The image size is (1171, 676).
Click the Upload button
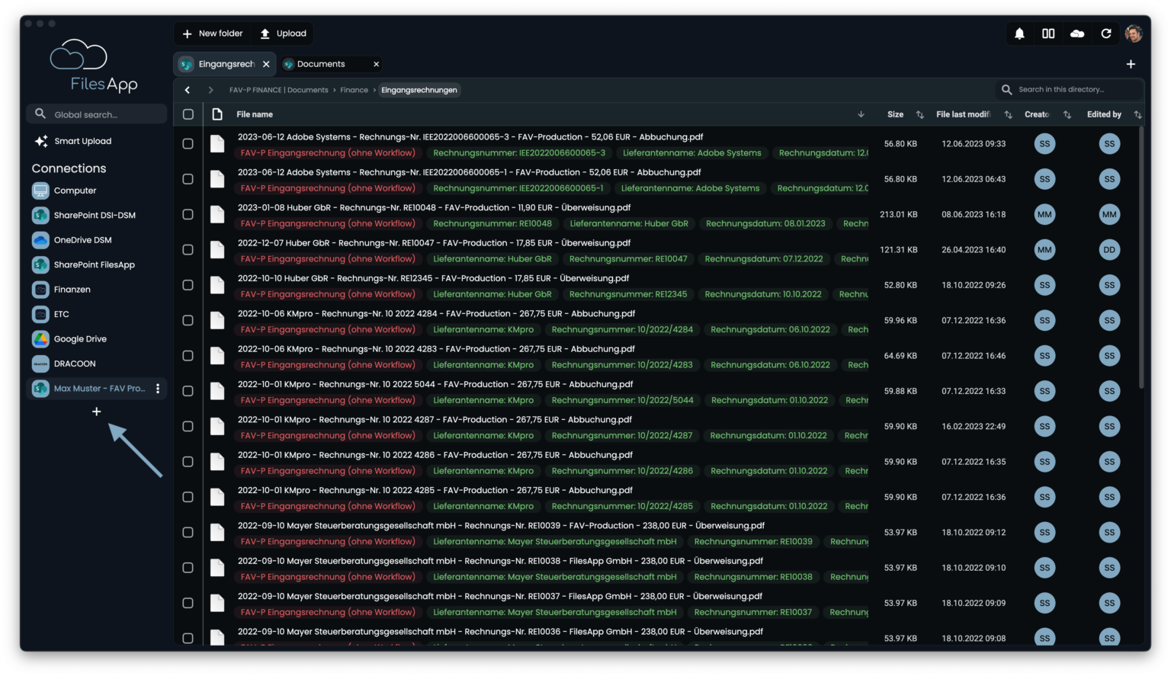tap(284, 34)
